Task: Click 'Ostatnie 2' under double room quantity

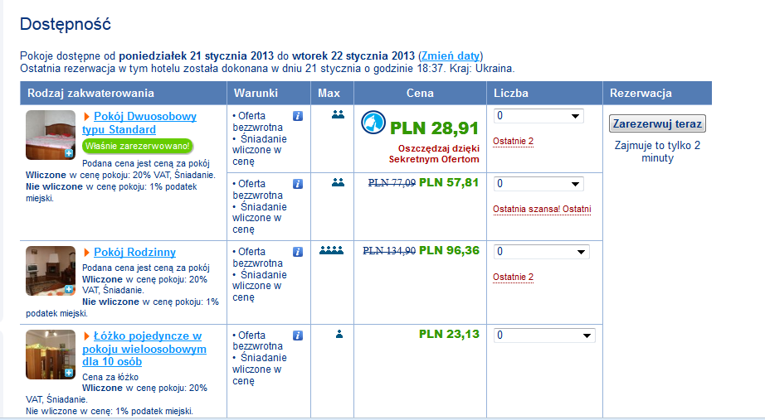Action: [x=514, y=142]
